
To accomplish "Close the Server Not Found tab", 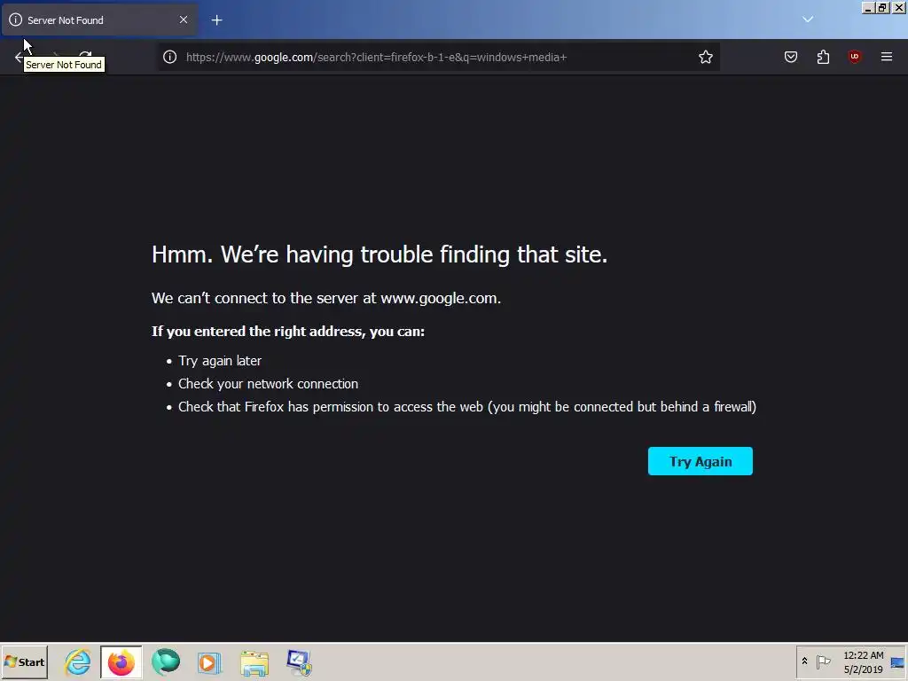I will (183, 20).
